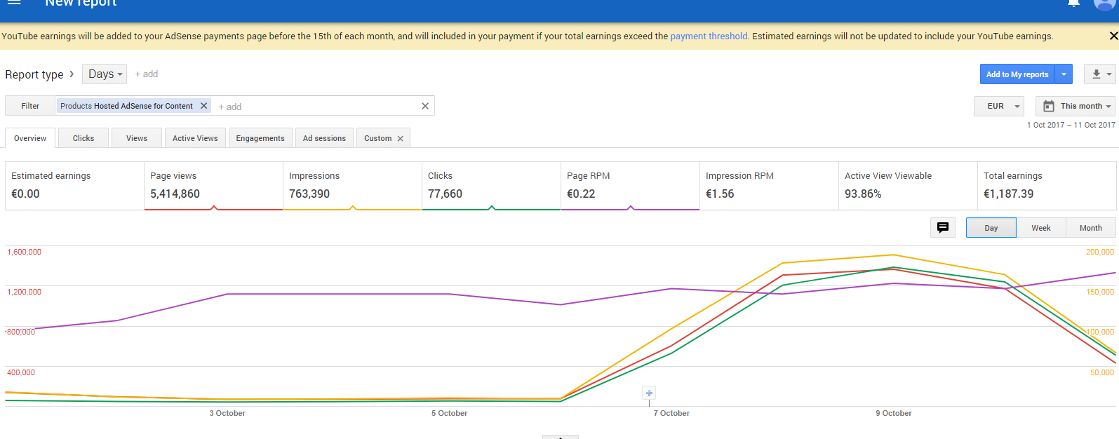Toggle the Impressions metric on chart
The height and width of the screenshot is (439, 1119).
click(352, 186)
